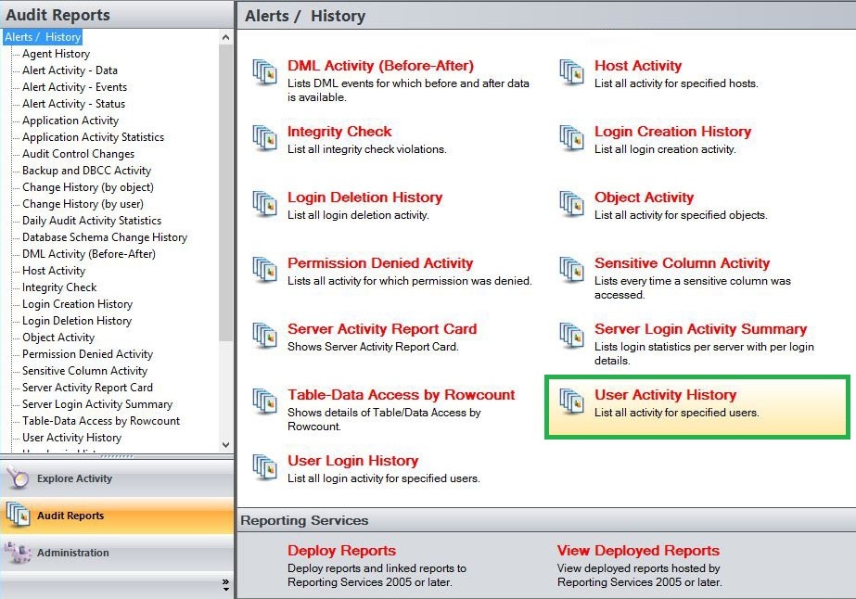Open the Object Activity report link
Viewport: 856px width, 599px height.
644,198
